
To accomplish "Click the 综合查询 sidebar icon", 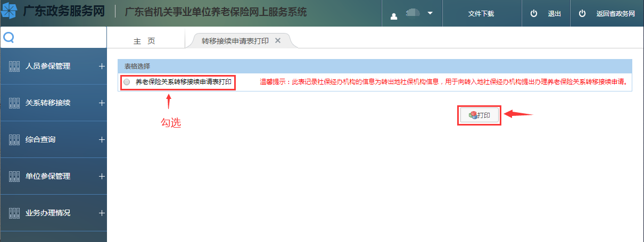I will [x=14, y=140].
